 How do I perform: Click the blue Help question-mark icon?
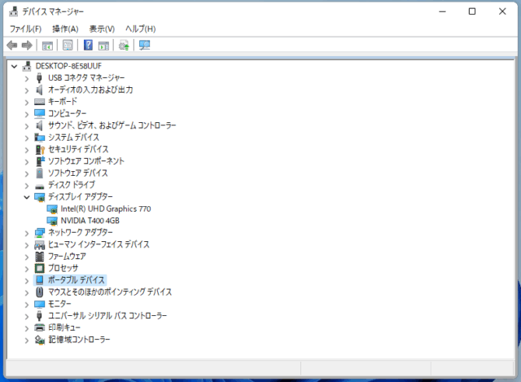click(x=88, y=45)
